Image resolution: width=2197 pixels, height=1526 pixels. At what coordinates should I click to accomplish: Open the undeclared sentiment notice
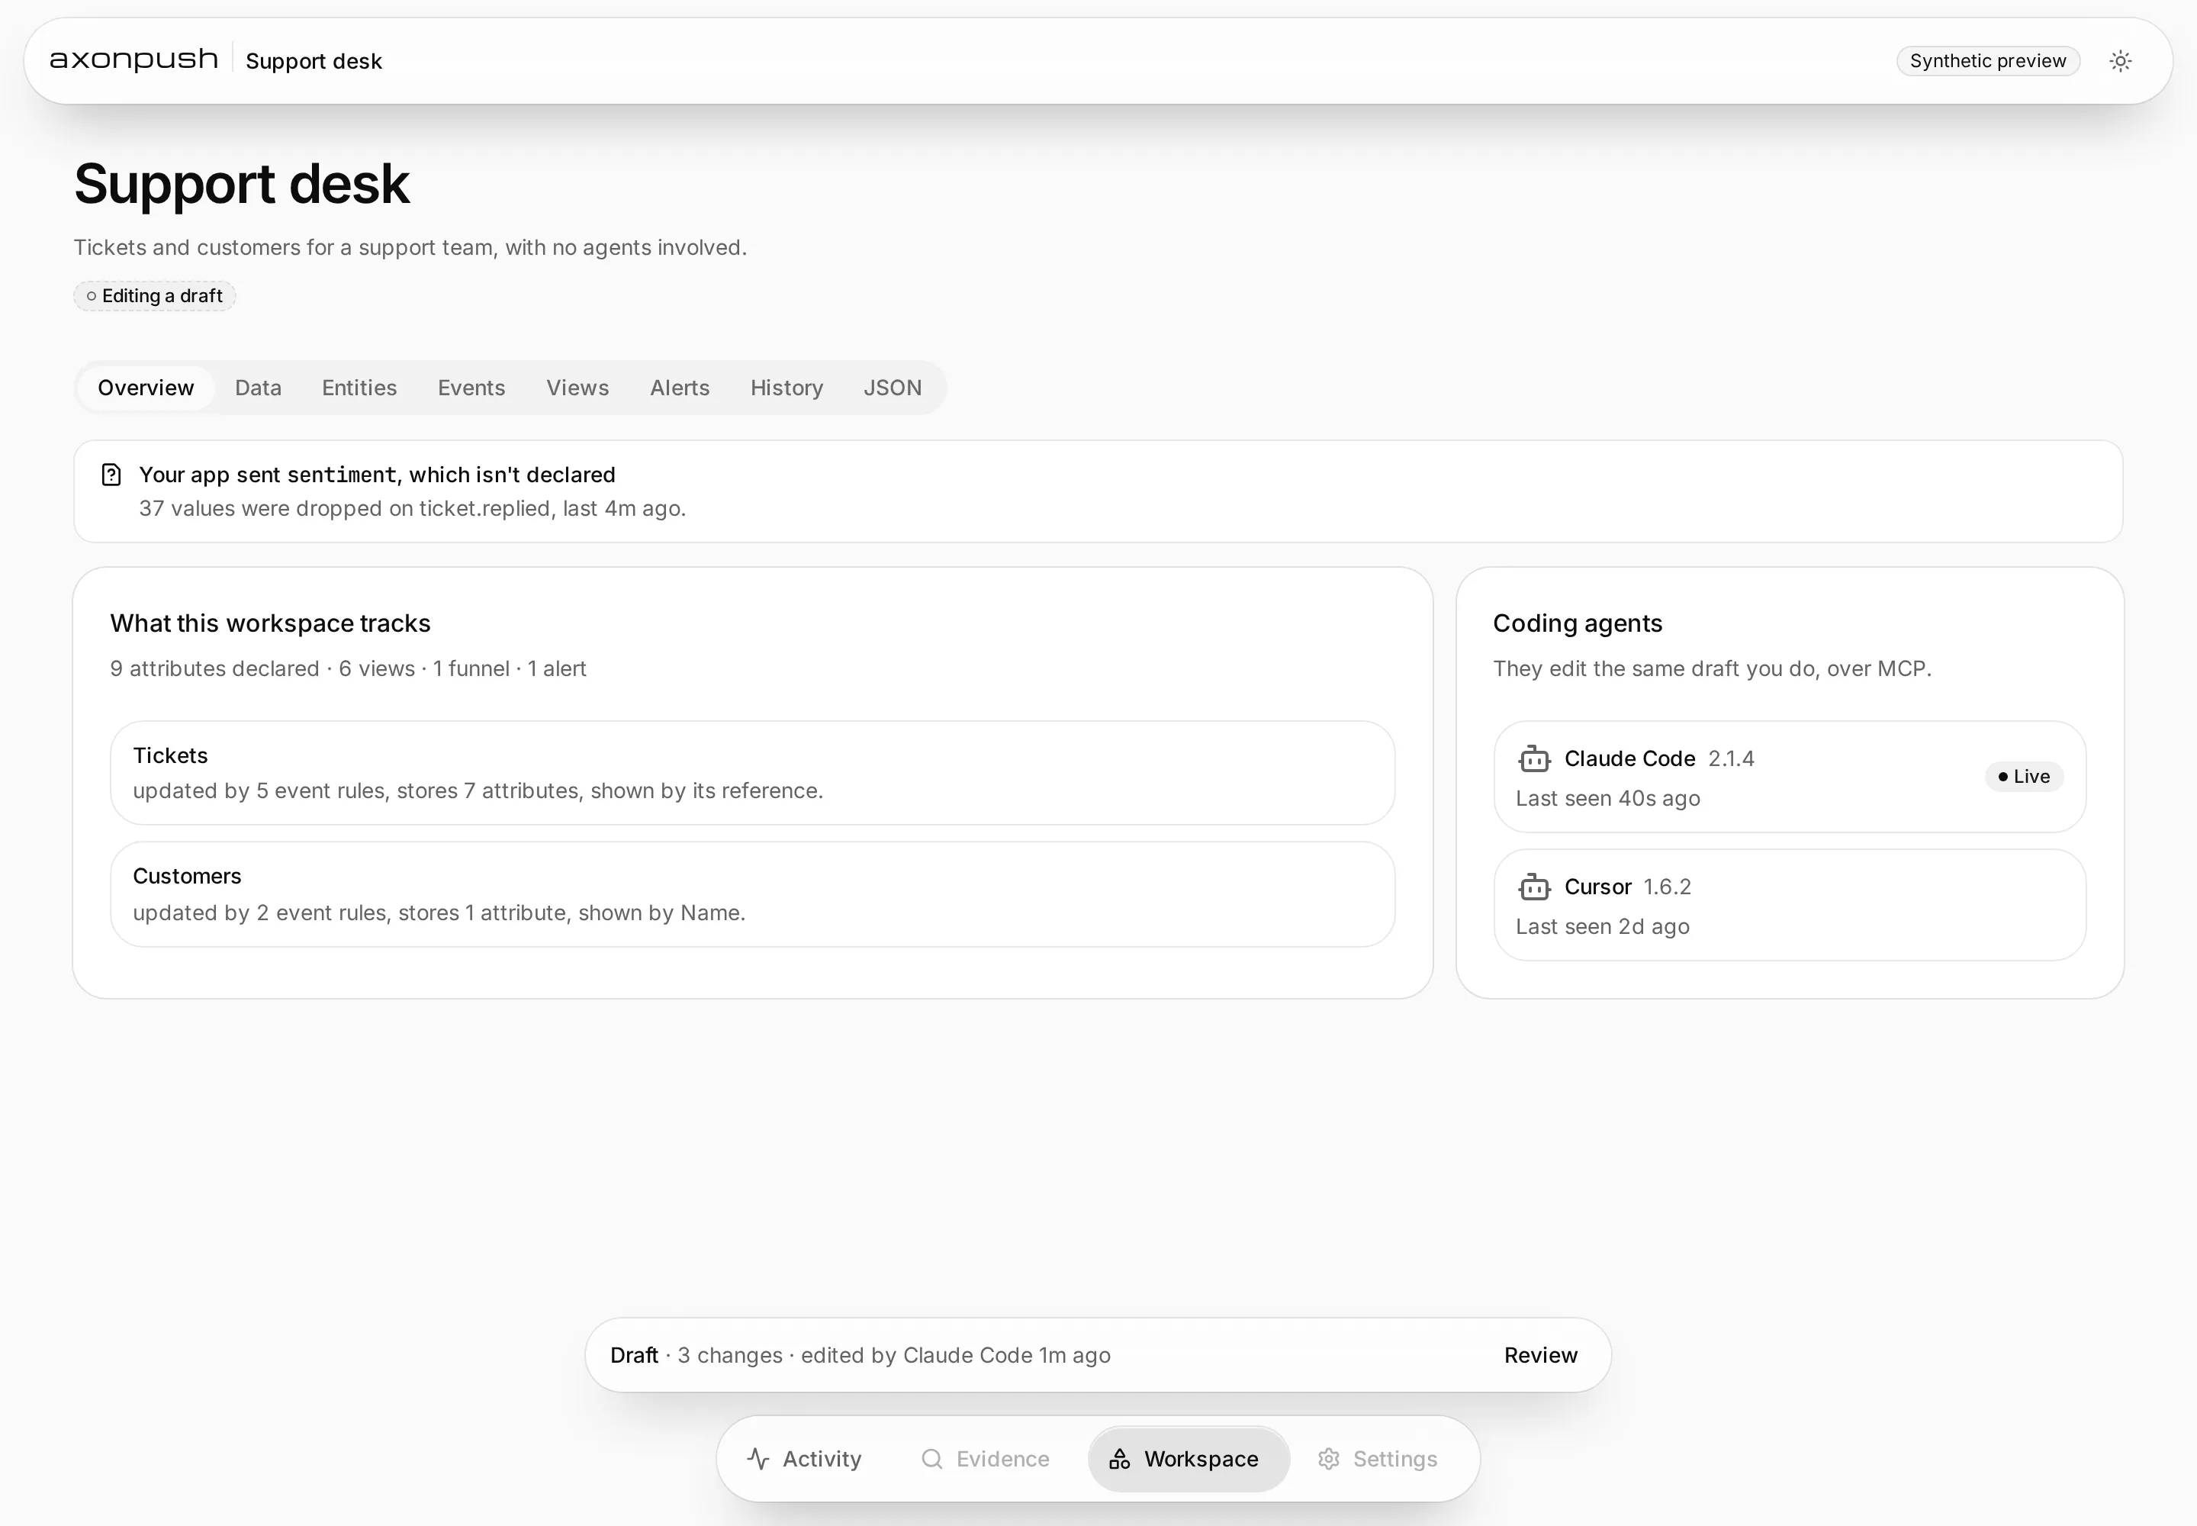coord(1098,491)
